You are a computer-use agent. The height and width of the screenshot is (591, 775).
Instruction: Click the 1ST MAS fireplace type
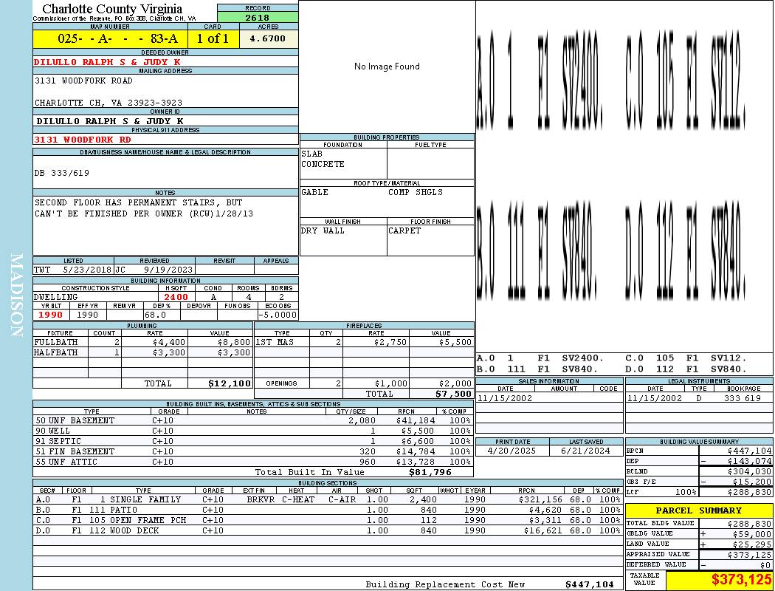[275, 342]
